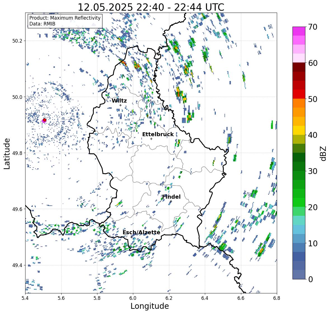330x313 pixels.
Task: Click the latitude tick 50.0
Action: (x=17, y=97)
